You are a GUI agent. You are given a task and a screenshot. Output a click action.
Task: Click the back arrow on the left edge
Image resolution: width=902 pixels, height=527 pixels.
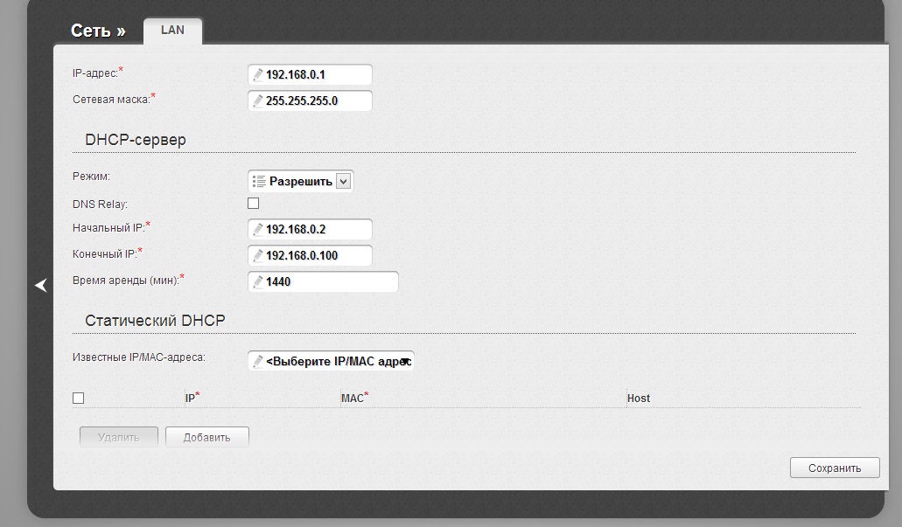tap(41, 285)
